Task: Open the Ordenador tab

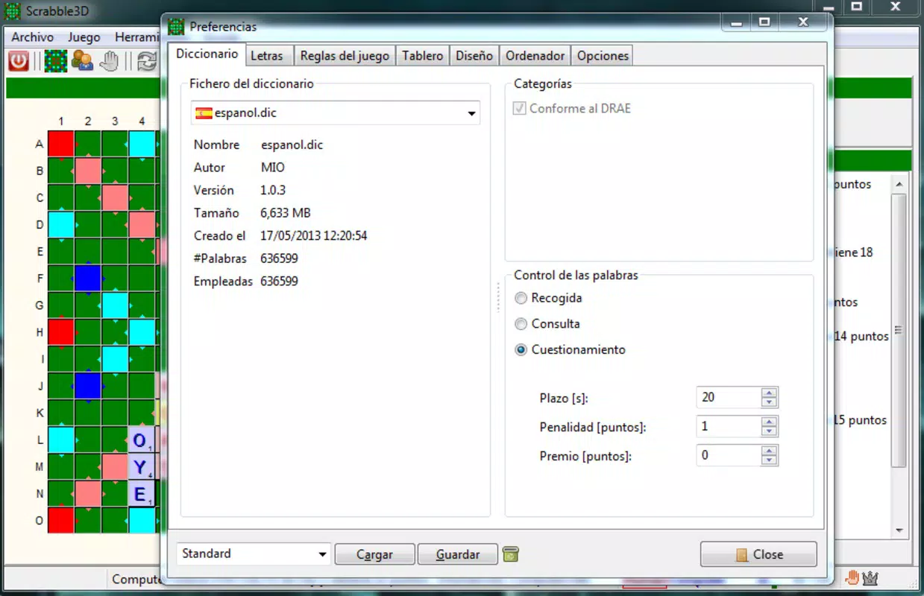Action: point(535,56)
